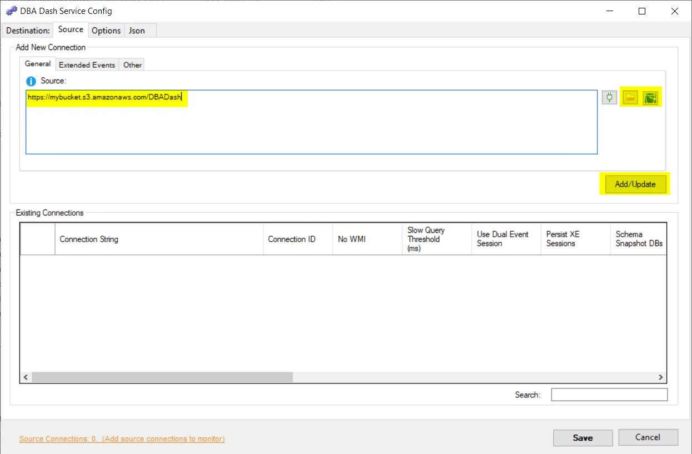Open the Options tab
Image resolution: width=692 pixels, height=454 pixels.
pyautogui.click(x=106, y=31)
